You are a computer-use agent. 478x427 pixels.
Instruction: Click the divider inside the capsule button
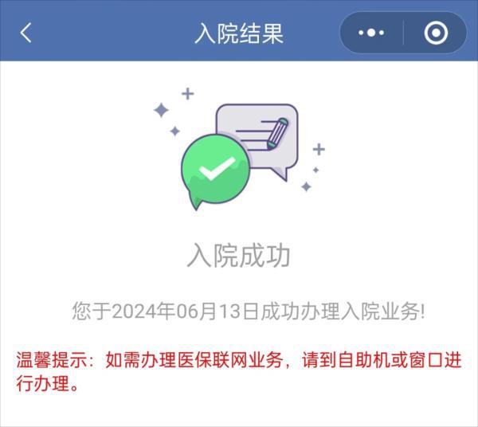click(404, 33)
